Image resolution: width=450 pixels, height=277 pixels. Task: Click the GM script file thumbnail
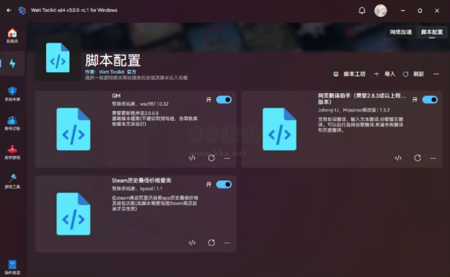pyautogui.click(x=73, y=129)
